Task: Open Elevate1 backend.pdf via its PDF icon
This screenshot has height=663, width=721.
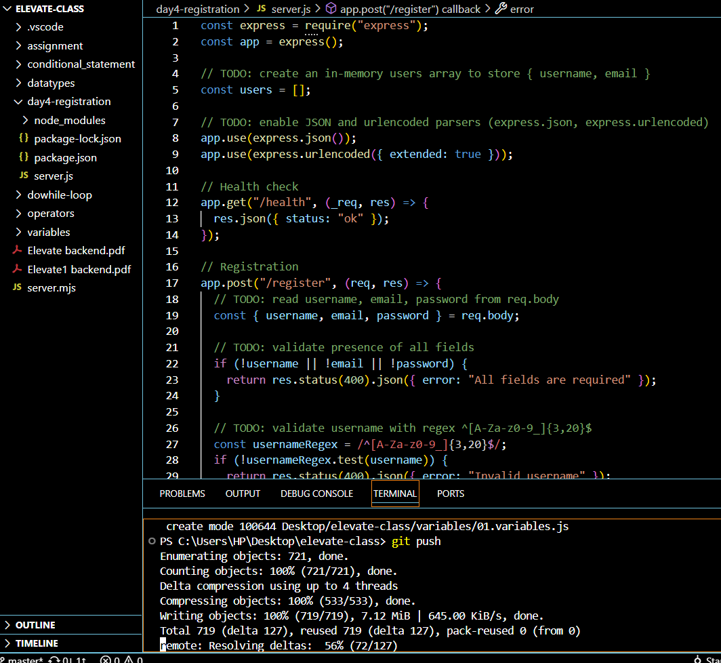Action: 18,268
